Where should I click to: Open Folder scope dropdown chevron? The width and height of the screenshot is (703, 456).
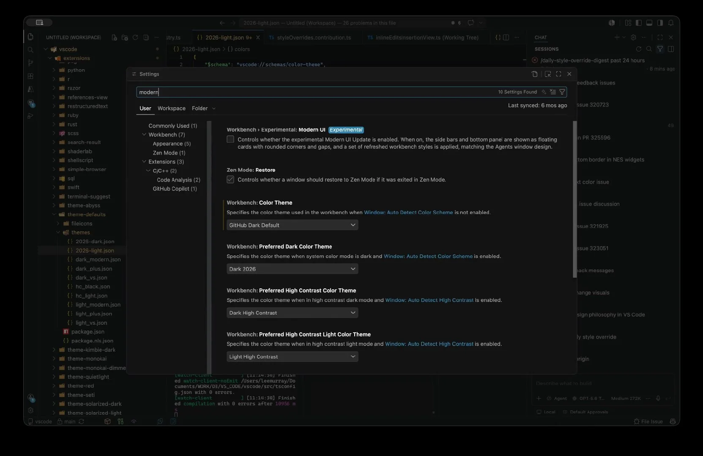pyautogui.click(x=214, y=109)
